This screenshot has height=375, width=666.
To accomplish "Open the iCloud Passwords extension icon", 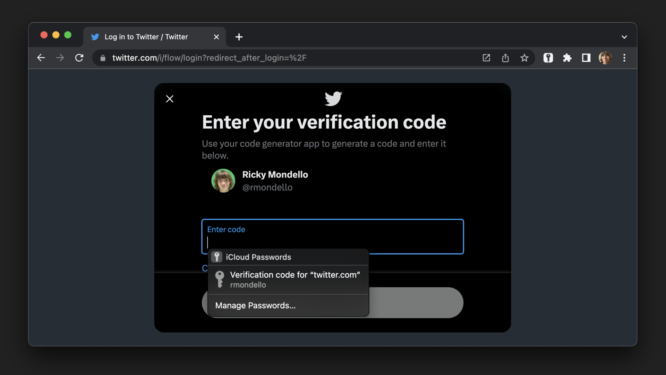I will [x=548, y=58].
